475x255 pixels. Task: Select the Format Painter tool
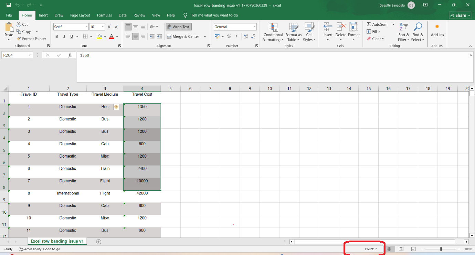pyautogui.click(x=31, y=39)
